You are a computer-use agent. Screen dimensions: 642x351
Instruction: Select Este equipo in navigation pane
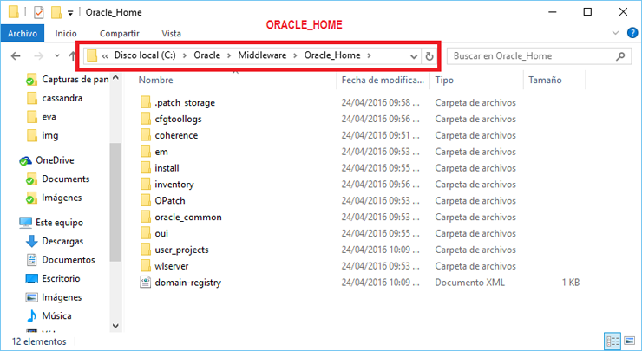point(59,223)
